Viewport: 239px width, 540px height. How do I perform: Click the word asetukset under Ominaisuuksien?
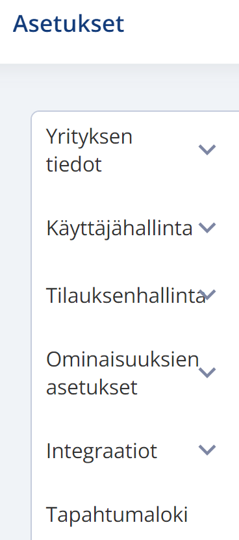point(92,387)
